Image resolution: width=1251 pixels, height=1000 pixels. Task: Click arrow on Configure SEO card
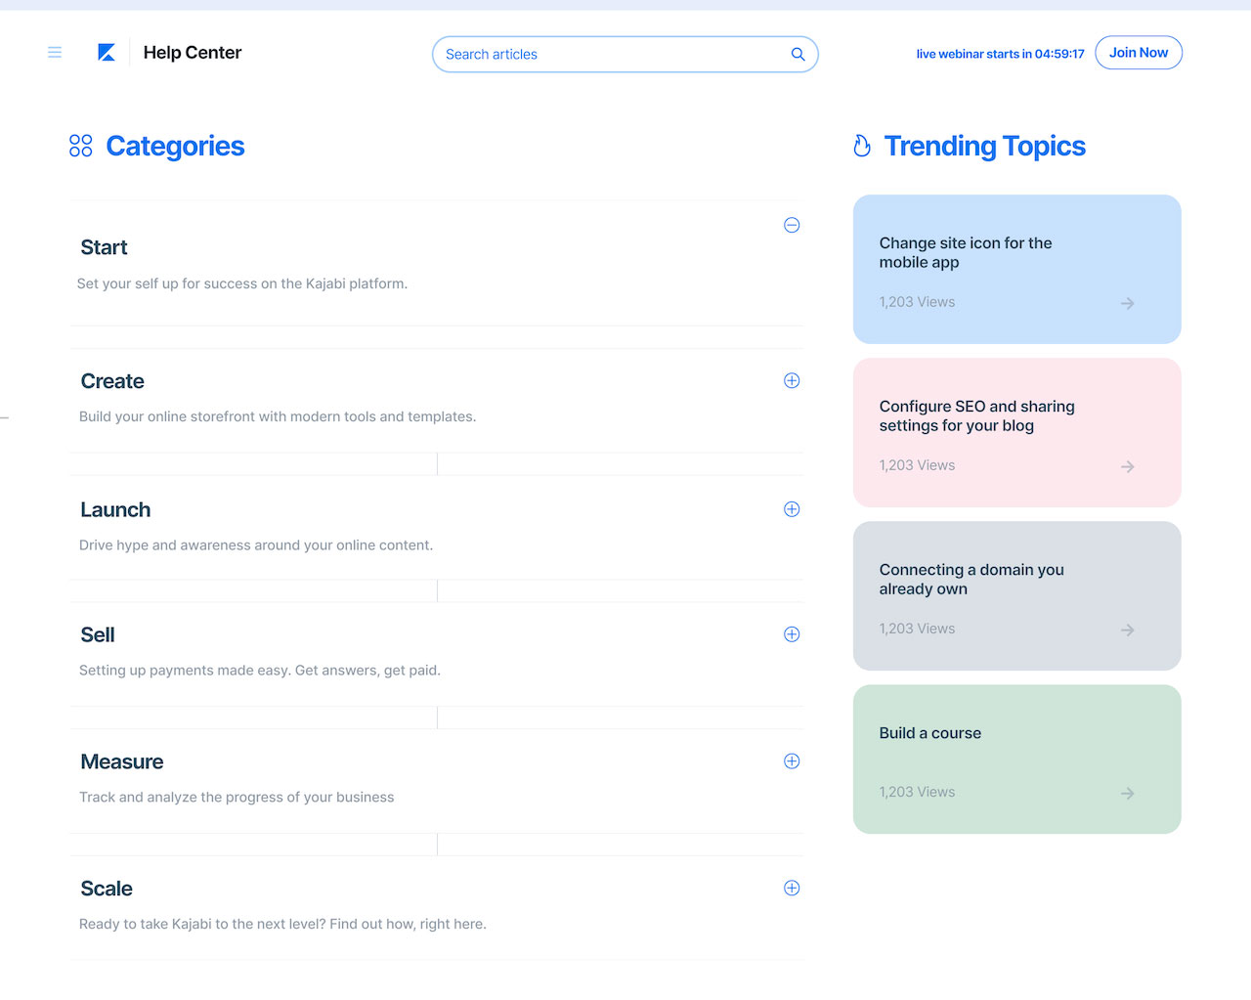click(x=1128, y=466)
